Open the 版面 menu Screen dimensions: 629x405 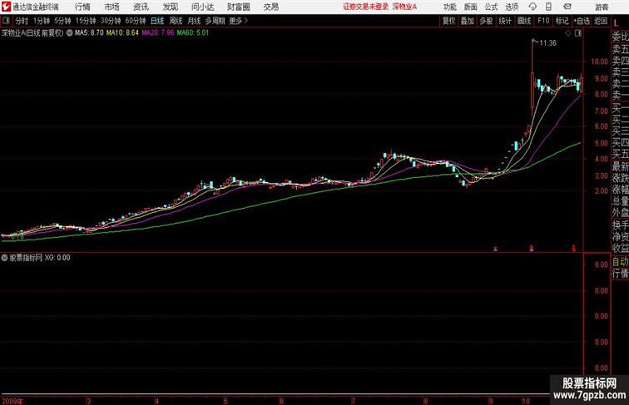(471, 7)
